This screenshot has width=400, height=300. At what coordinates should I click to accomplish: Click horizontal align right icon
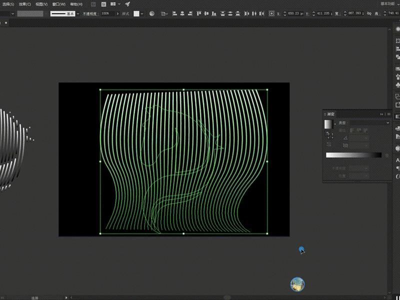coord(190,13)
